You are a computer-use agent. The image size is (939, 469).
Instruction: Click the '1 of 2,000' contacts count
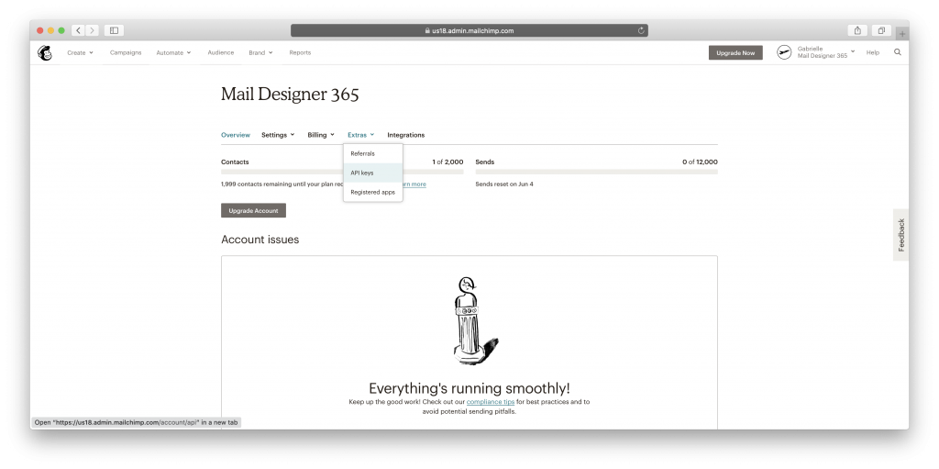[447, 162]
